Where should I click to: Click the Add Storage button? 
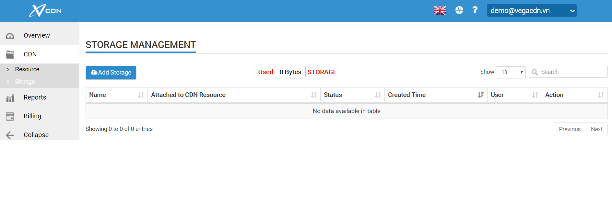(111, 73)
